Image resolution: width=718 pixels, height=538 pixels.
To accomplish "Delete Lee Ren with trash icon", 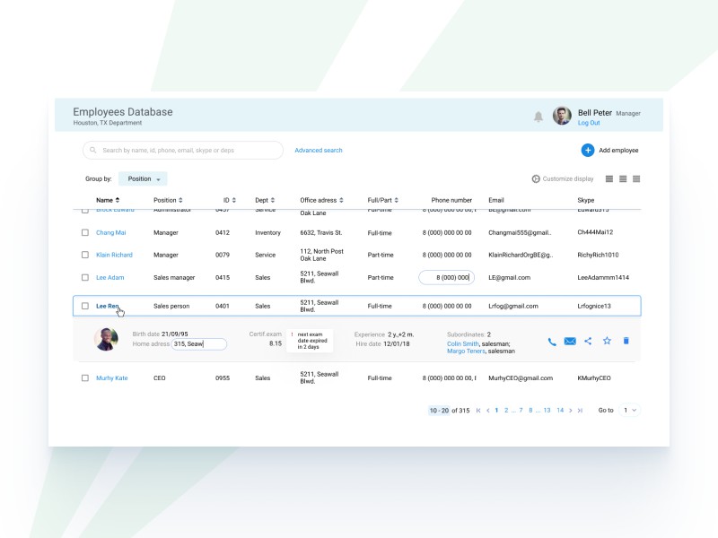I will click(x=626, y=341).
